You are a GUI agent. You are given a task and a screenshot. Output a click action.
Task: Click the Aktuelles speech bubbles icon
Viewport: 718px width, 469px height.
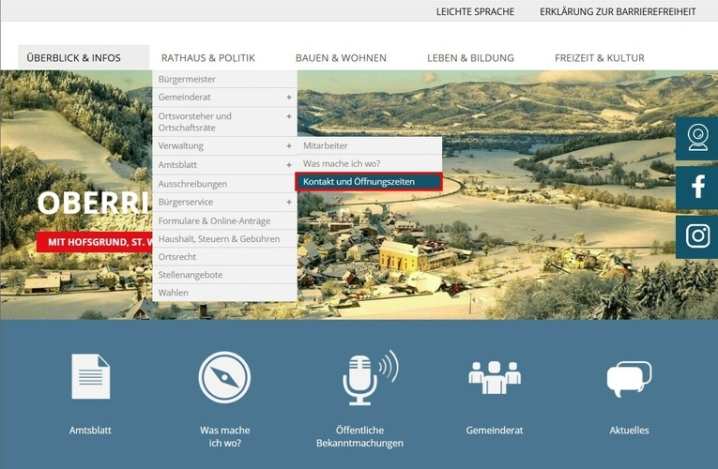tap(629, 378)
